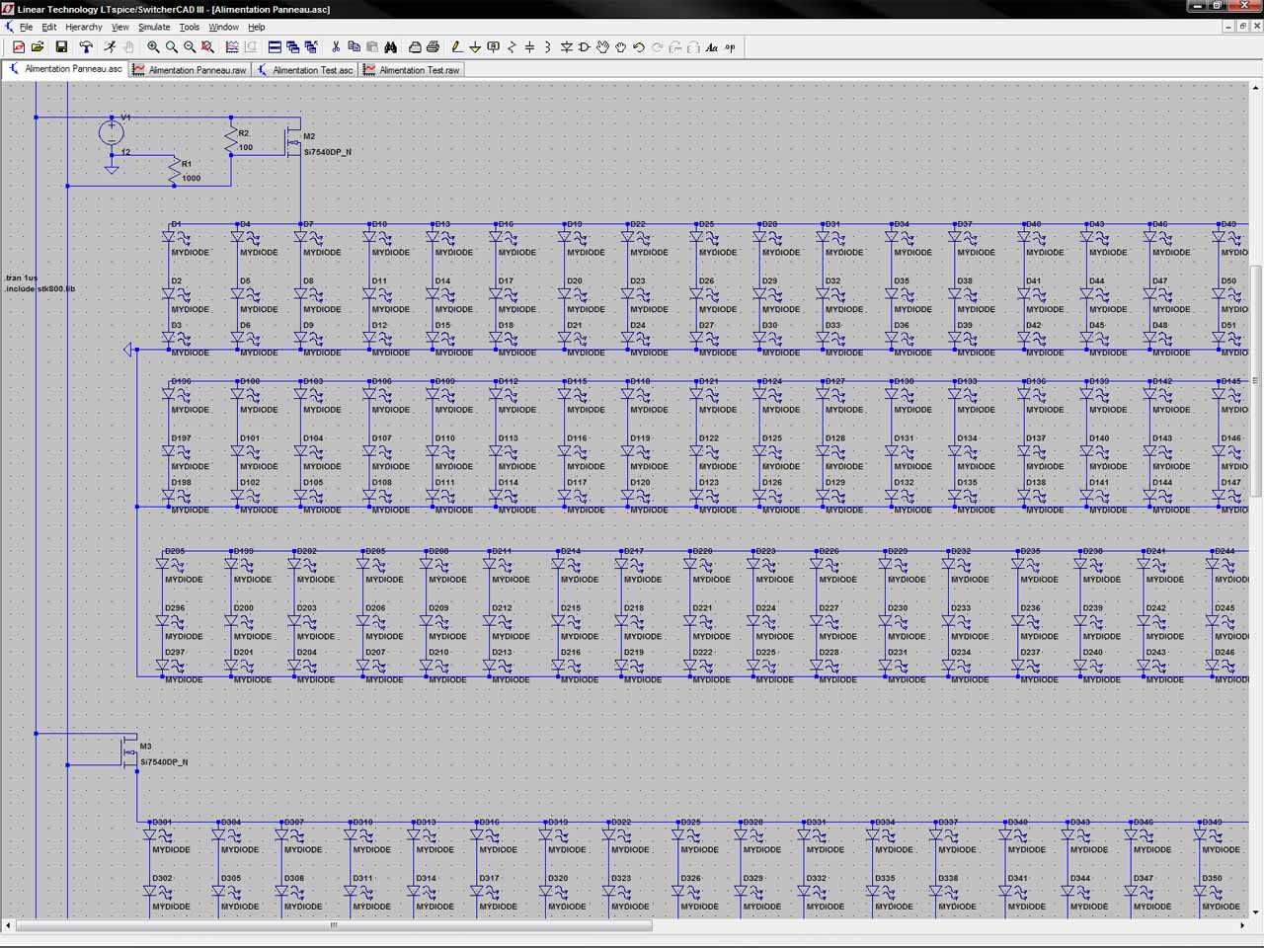Screen dimensions: 1264x948
Task: Click the R2 value '100'
Action: pos(245,148)
